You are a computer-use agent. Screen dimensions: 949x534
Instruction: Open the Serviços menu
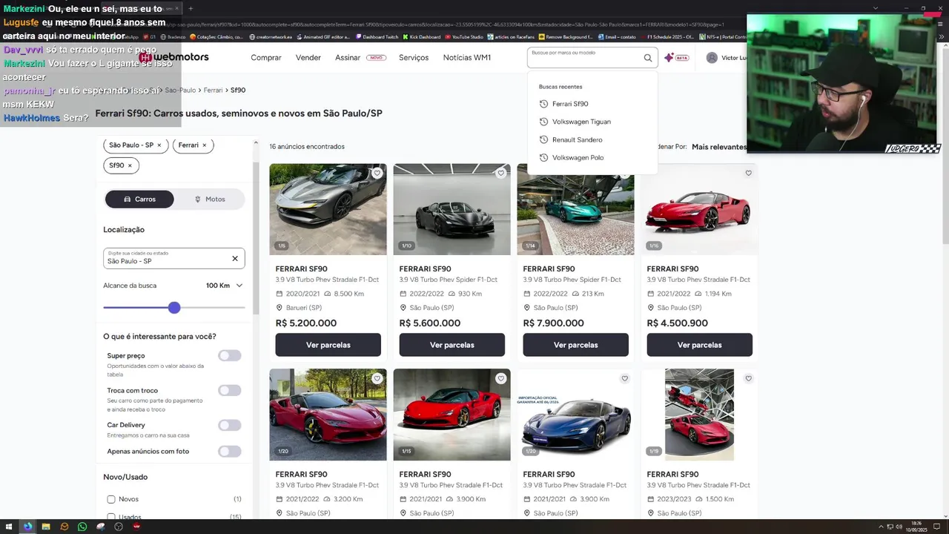tap(414, 58)
